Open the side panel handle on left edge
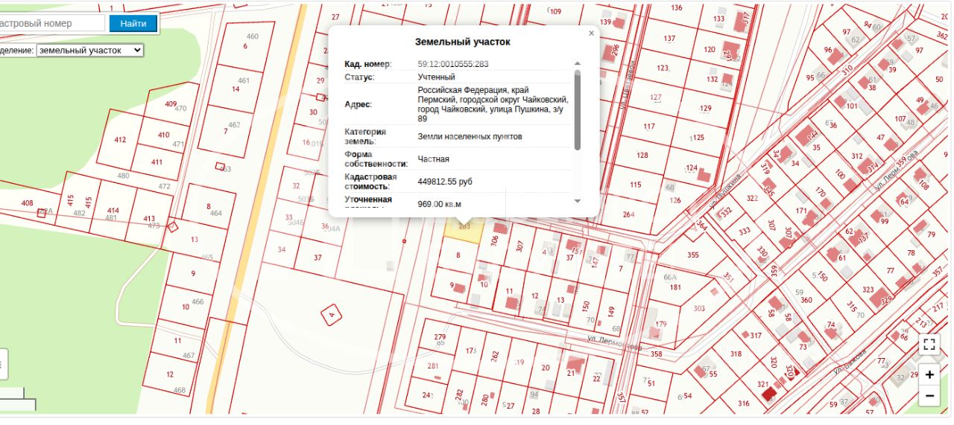The image size is (954, 425). 3,364
